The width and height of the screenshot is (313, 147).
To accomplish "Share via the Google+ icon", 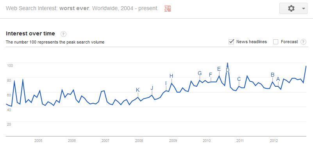I will point(168,9).
